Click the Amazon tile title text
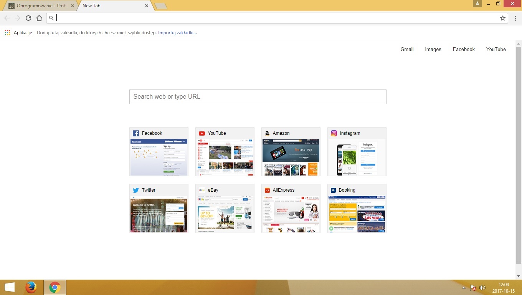Viewport: 522px width, 295px height. 281,133
